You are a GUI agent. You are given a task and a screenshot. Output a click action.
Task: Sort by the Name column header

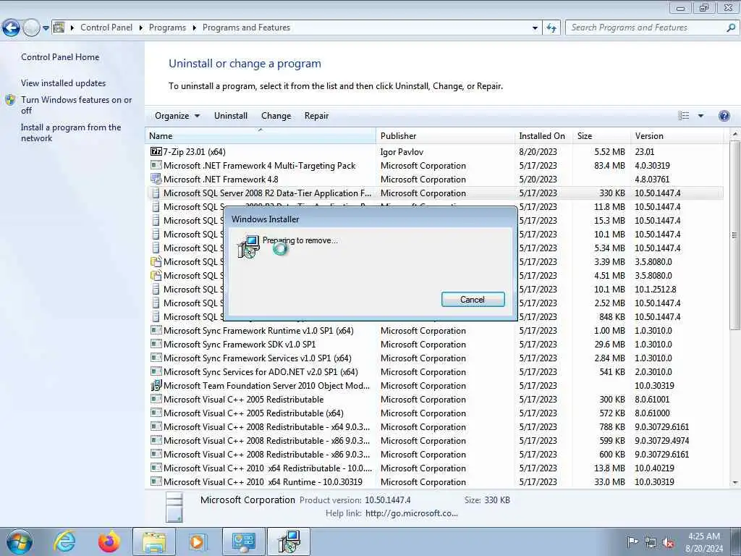tap(261, 135)
